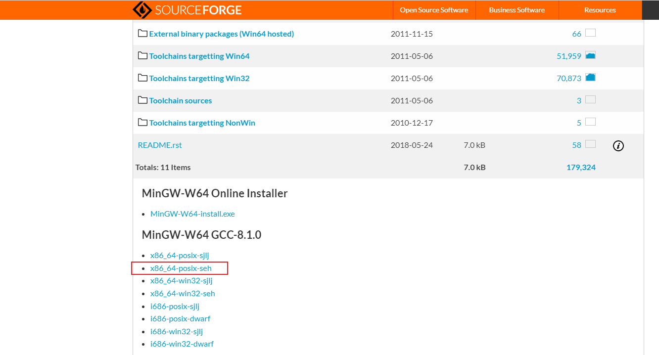Open the Business Software menu
The image size is (659, 355).
pos(517,10)
